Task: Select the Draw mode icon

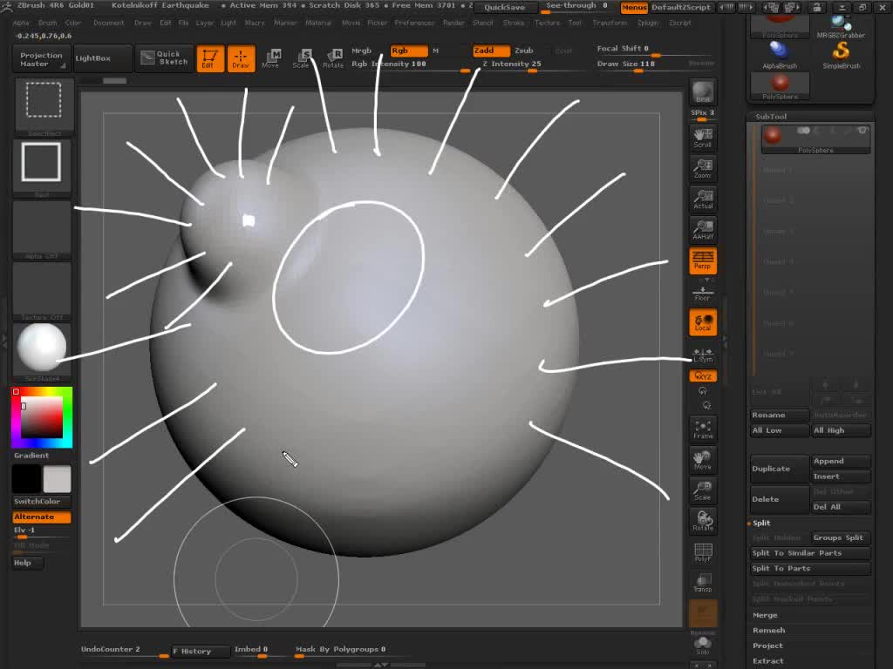Action: (x=241, y=58)
